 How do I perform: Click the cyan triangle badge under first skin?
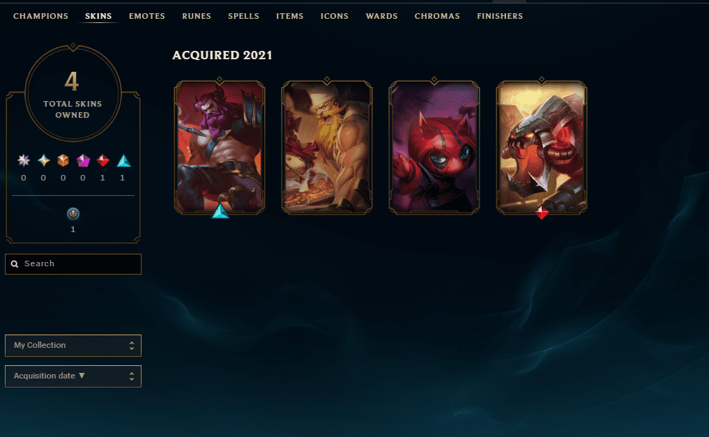pos(220,211)
